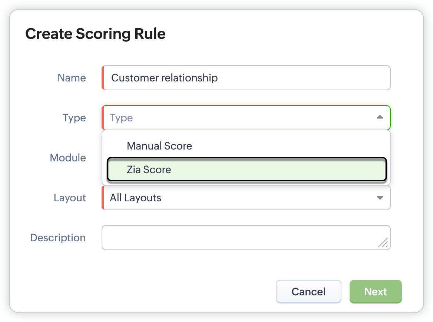Click the red required marker on Type field

pyautogui.click(x=103, y=118)
